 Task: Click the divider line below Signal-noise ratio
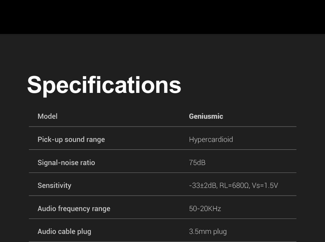(x=162, y=173)
